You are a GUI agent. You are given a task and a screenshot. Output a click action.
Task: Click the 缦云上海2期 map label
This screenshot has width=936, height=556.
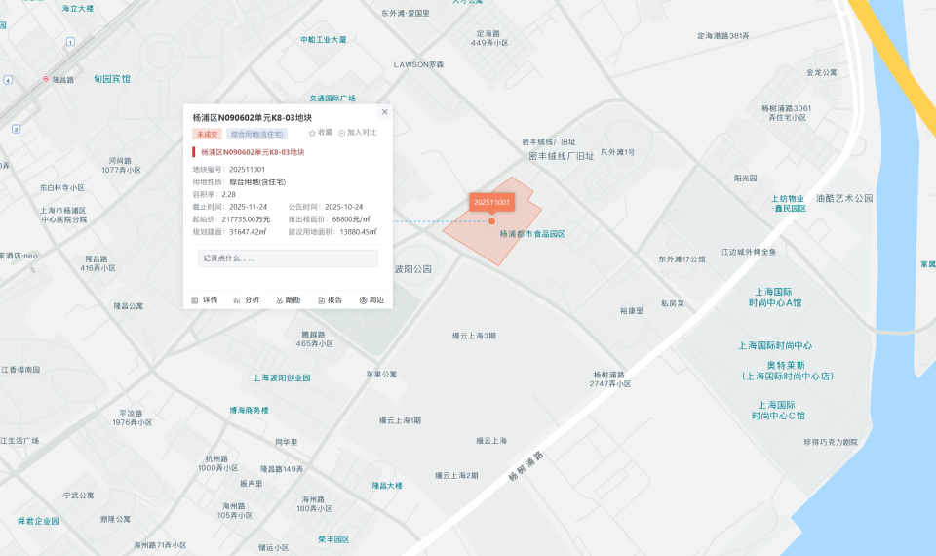pos(456,476)
